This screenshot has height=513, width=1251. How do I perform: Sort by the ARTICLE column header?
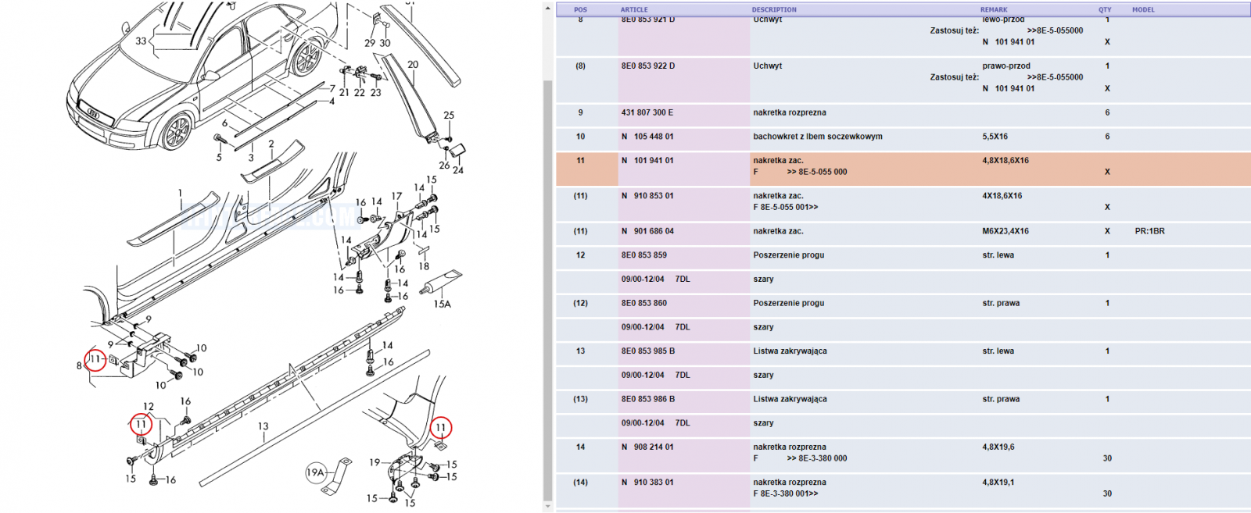coord(634,9)
